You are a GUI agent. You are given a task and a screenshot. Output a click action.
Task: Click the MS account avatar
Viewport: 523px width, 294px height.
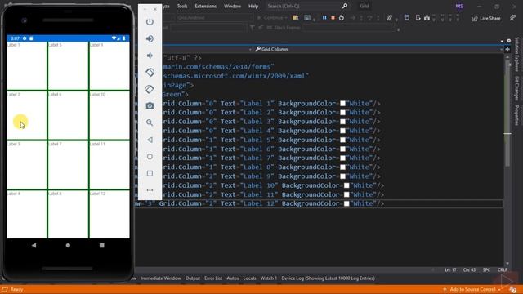(459, 7)
